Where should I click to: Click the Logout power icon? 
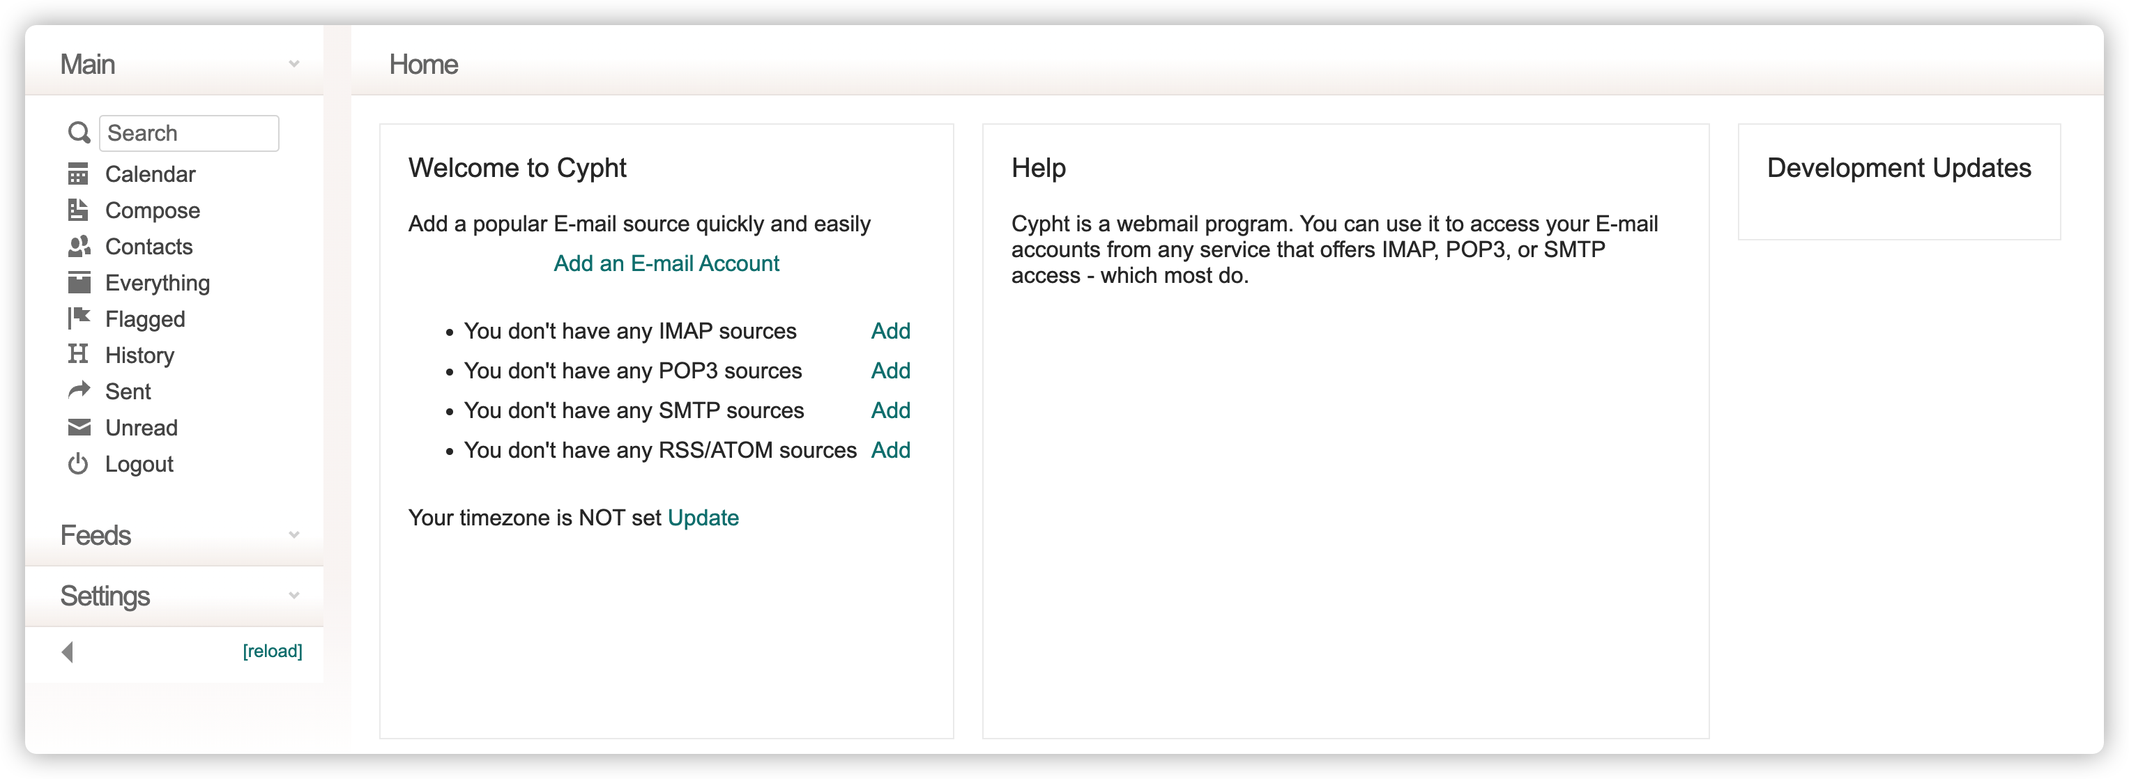pos(77,463)
